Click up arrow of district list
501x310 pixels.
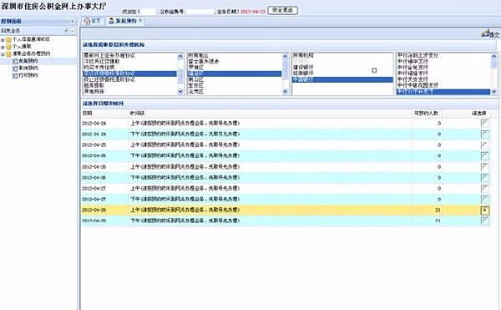tap(286, 56)
